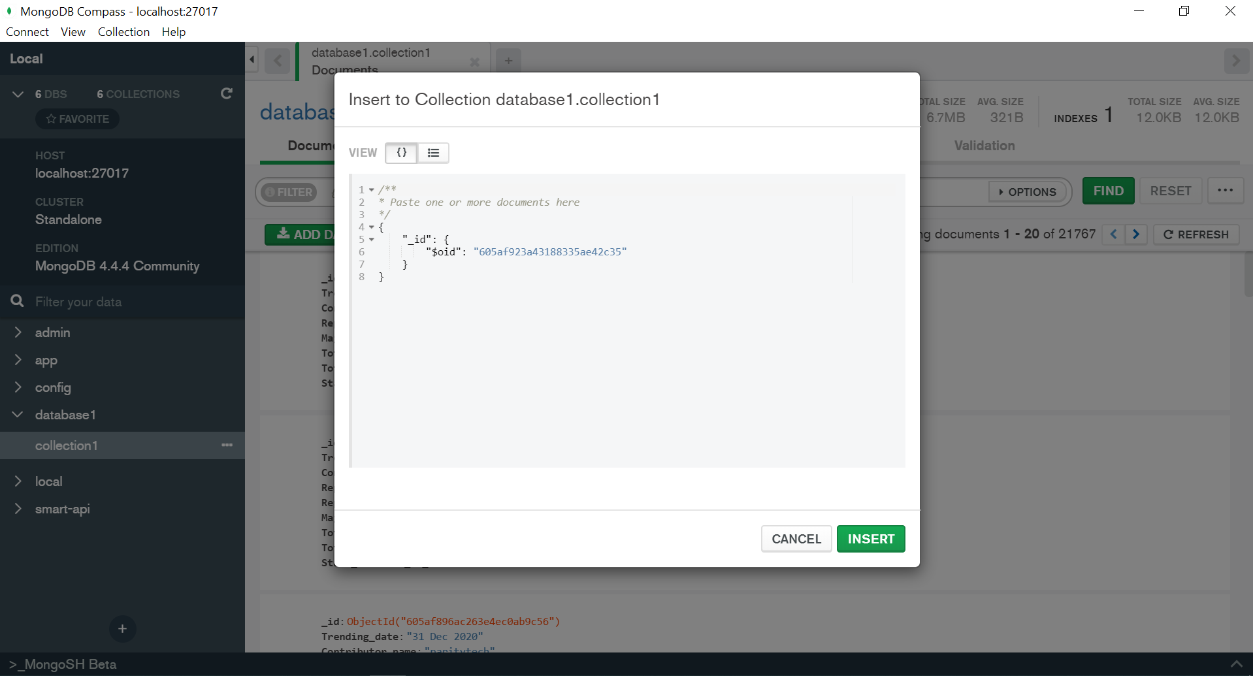Click the ObjectId of the third document
Screen dimensions: 1253x676
453,622
